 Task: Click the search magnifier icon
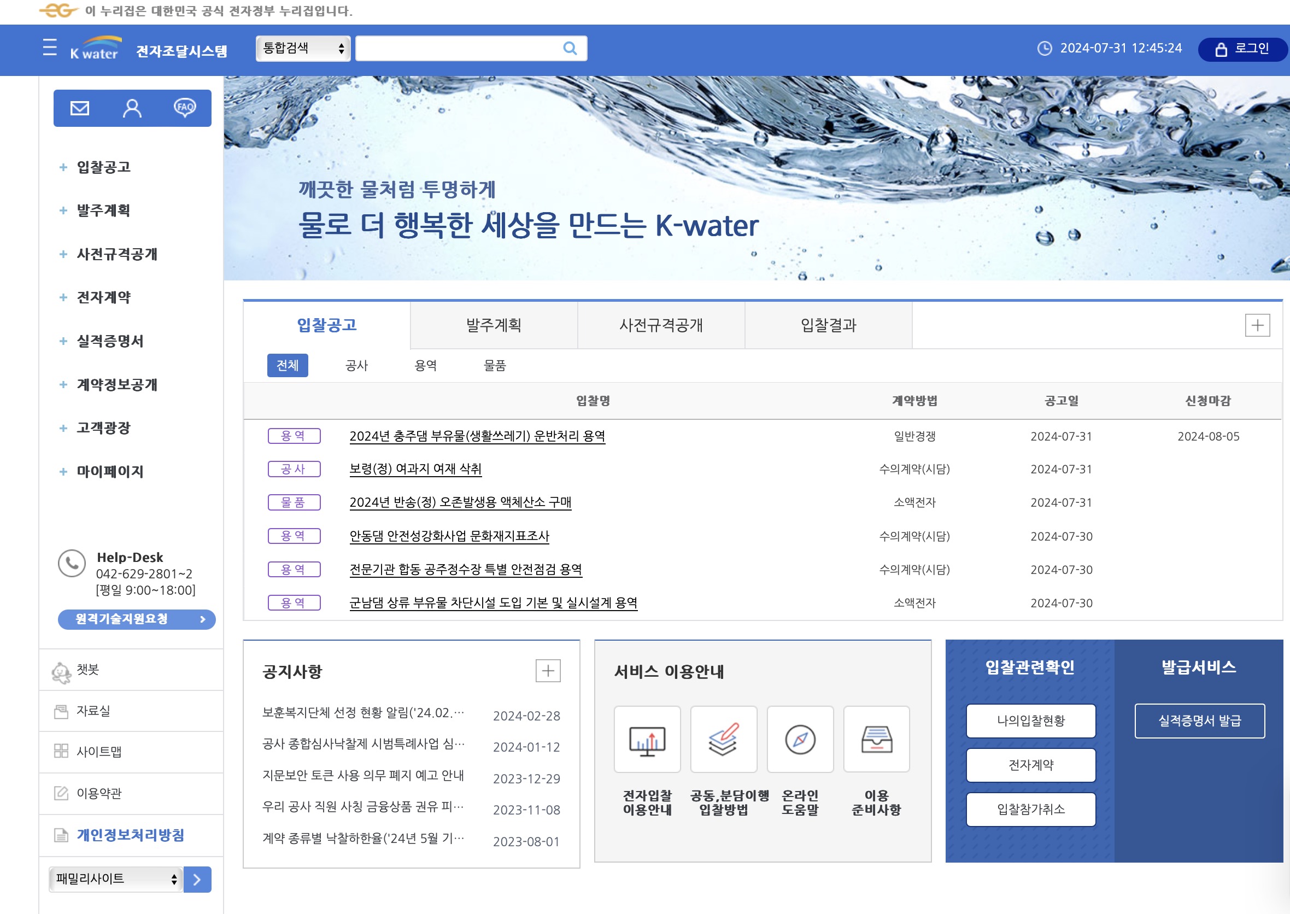pos(570,49)
